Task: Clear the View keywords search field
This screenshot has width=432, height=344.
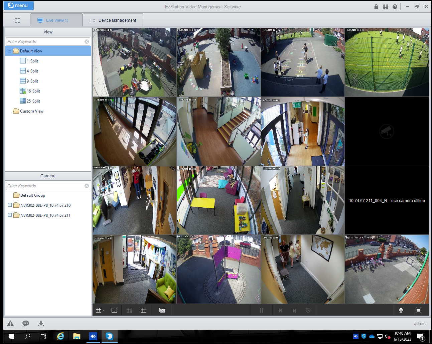Action: [87, 41]
